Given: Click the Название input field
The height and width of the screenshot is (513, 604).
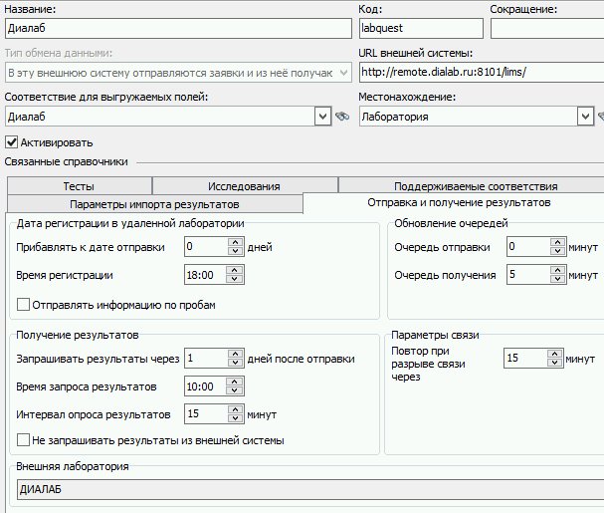Looking at the screenshot, I should [x=178, y=28].
